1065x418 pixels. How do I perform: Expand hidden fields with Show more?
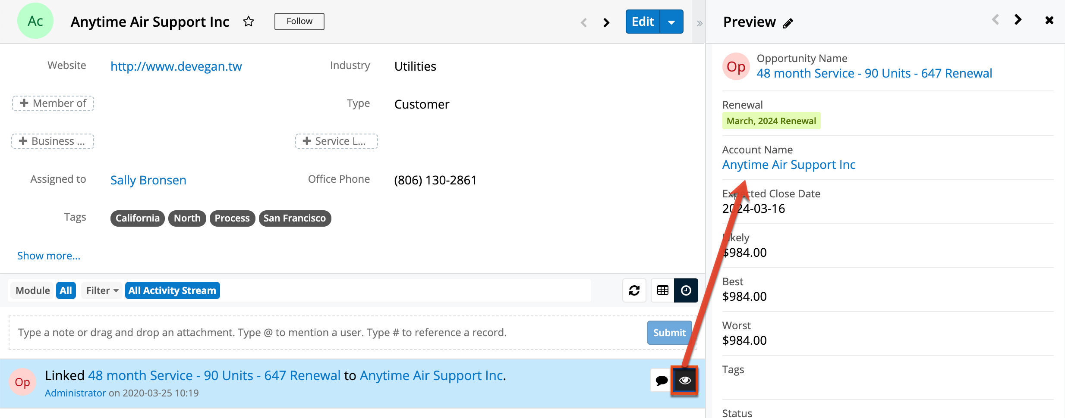tap(49, 256)
